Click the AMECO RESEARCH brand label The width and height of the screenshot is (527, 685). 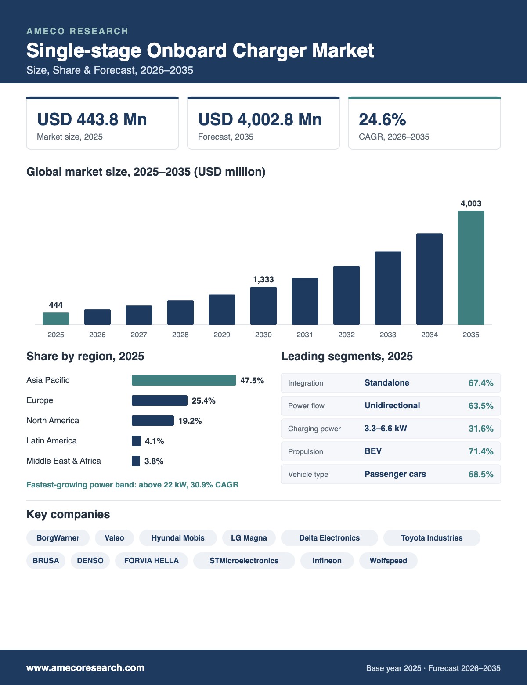pos(77,31)
